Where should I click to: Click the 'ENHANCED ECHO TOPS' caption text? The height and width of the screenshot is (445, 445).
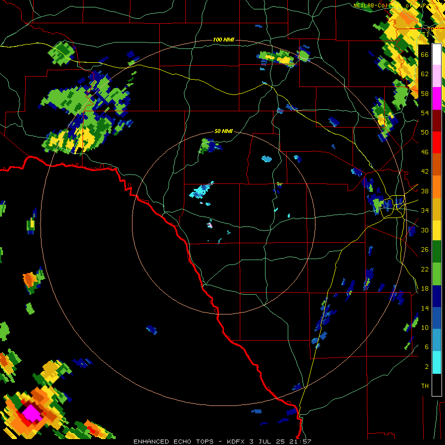(x=174, y=442)
